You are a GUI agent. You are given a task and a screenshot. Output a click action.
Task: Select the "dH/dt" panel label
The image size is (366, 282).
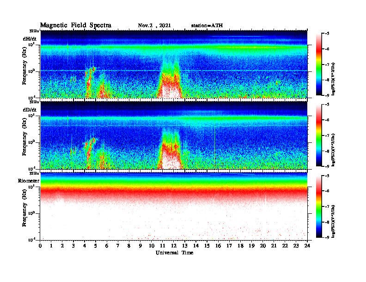(30, 39)
